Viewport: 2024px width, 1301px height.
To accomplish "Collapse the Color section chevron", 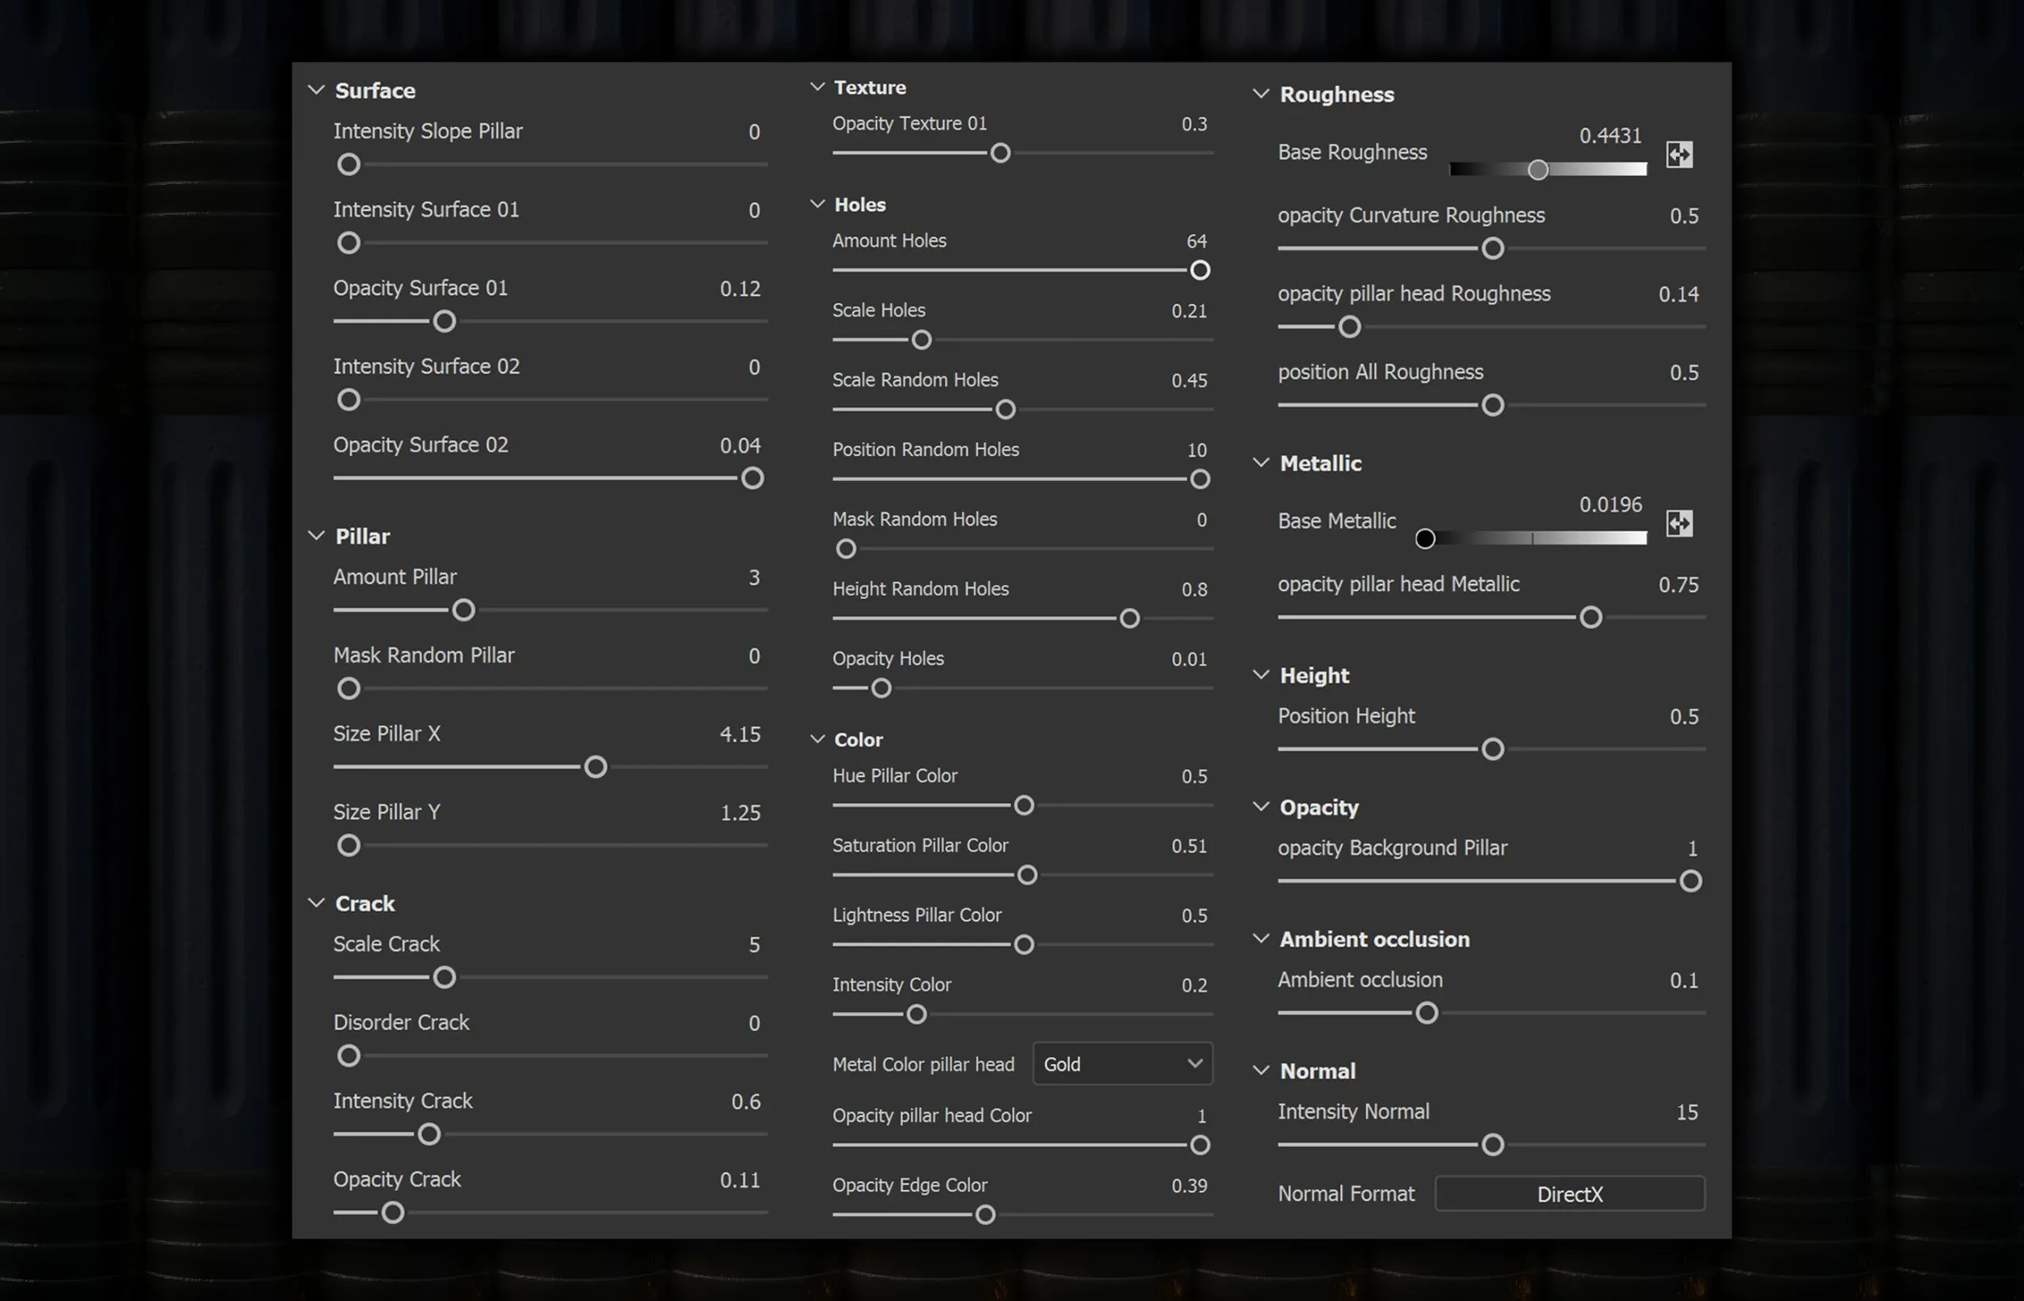I will (818, 739).
